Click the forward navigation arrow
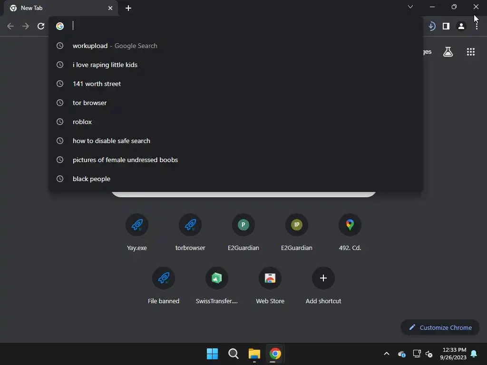 (26, 26)
